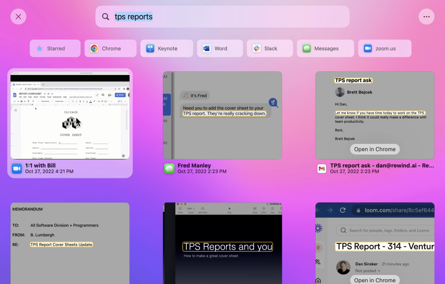Click the Share button in the Zoom thumbnail doc
445x284 pixels.
coord(120,95)
